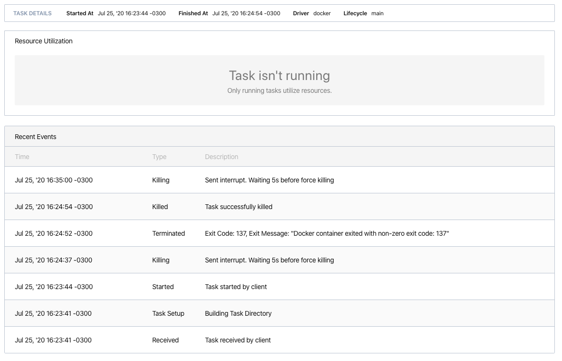Click the Exit Code 137 description
562x361 pixels.
327,234
